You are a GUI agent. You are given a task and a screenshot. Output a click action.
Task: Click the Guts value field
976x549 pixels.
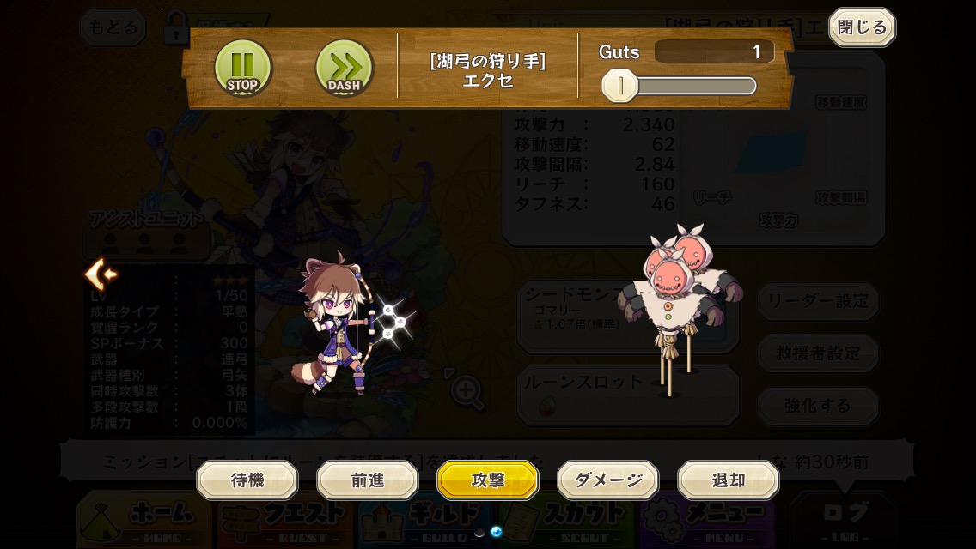coord(714,51)
